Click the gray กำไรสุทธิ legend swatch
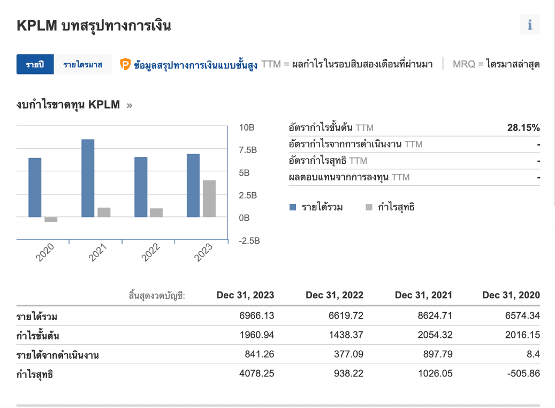The width and height of the screenshot is (555, 408). tap(369, 207)
